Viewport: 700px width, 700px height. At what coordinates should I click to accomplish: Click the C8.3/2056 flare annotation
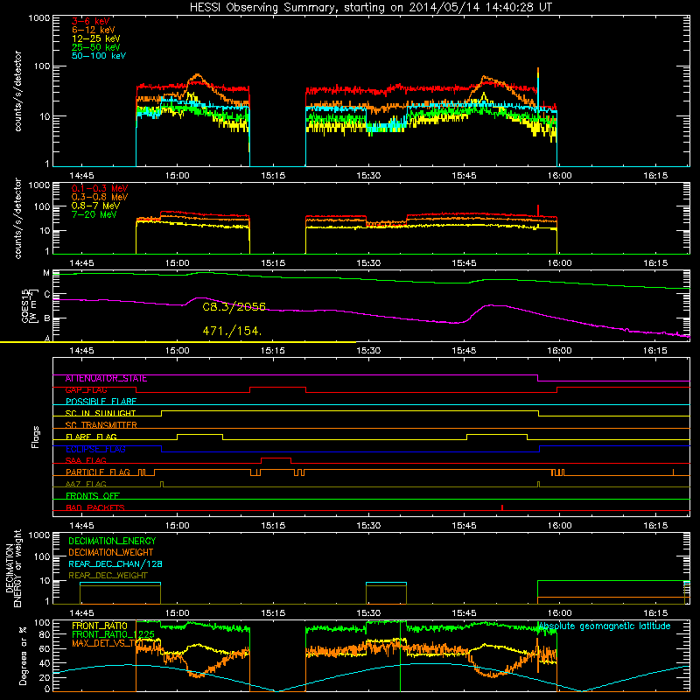tap(234, 307)
